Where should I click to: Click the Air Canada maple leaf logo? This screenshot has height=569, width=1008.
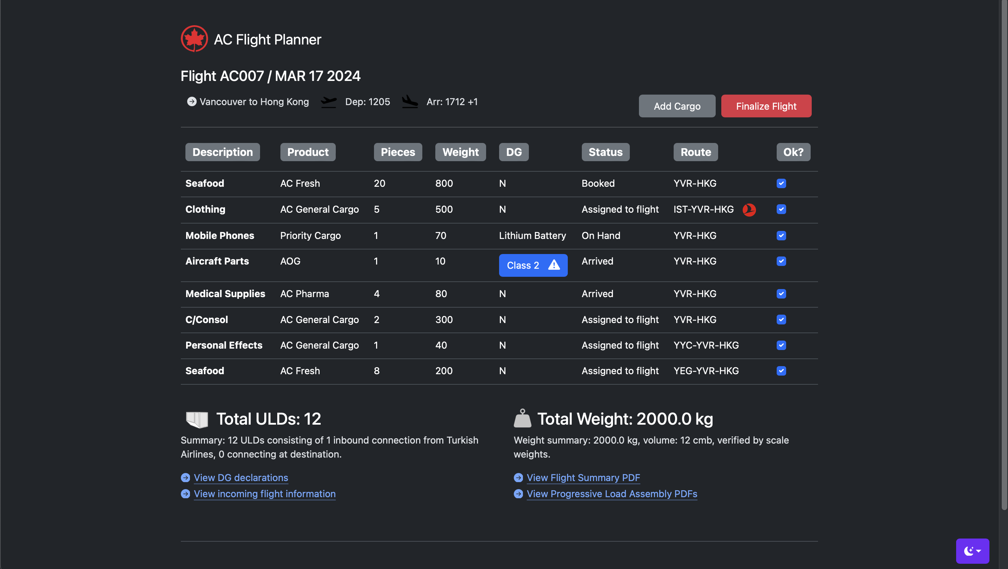pos(194,39)
